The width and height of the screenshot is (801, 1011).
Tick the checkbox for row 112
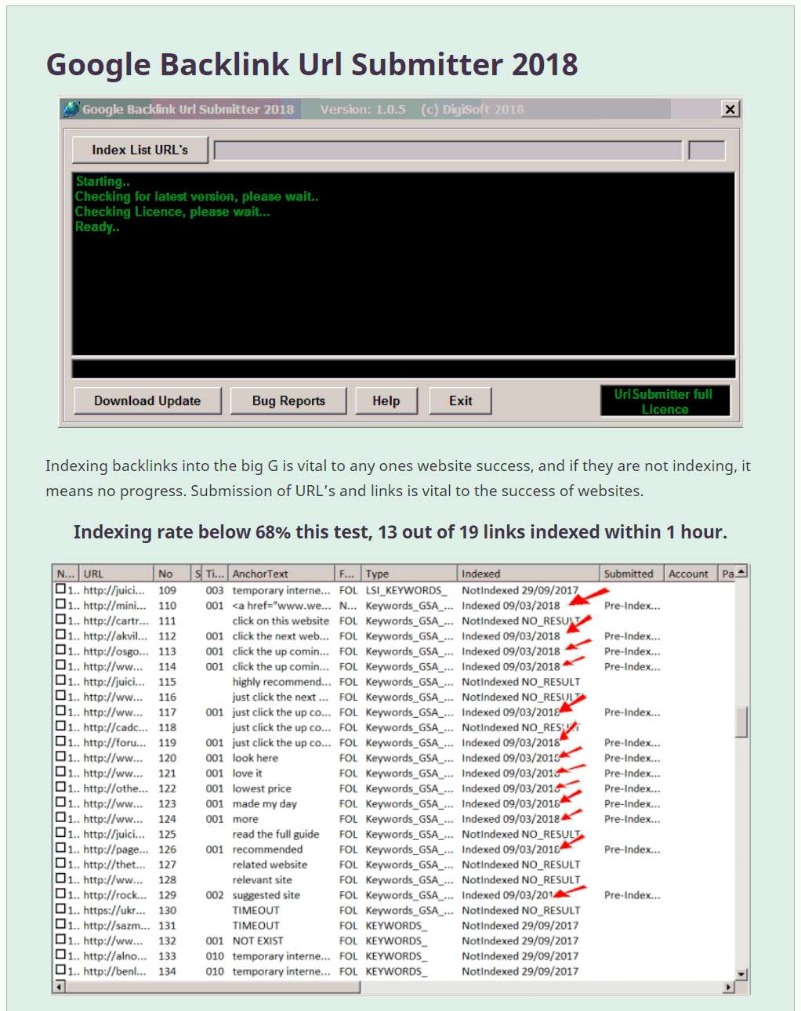click(60, 635)
